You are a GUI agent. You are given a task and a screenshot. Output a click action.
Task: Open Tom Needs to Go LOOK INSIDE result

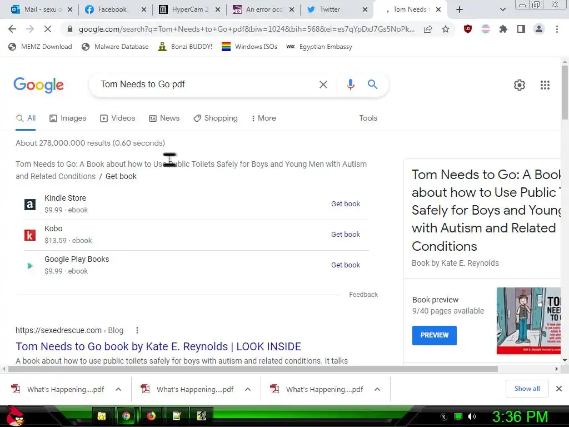[158, 346]
